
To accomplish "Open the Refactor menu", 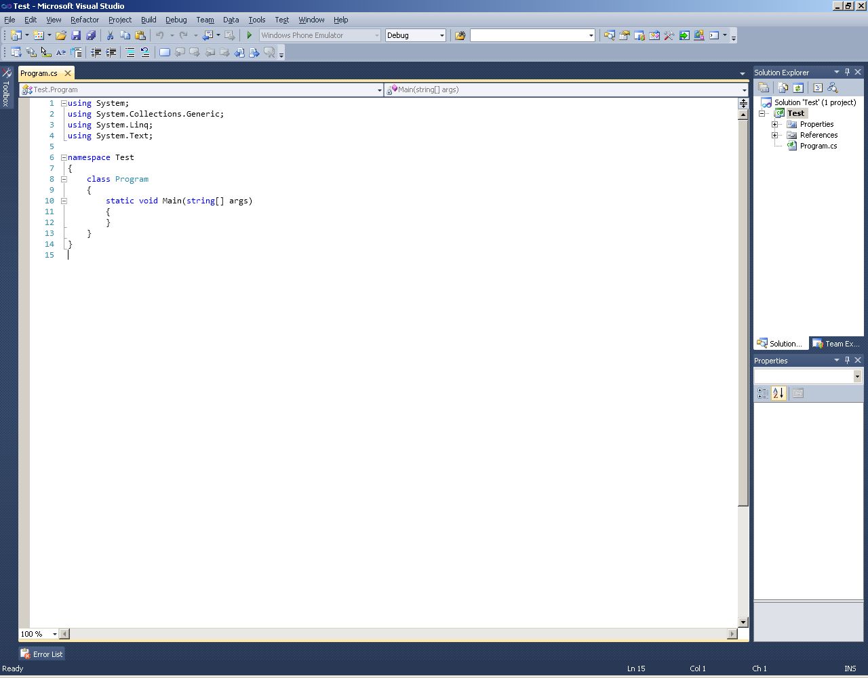I will (x=85, y=20).
